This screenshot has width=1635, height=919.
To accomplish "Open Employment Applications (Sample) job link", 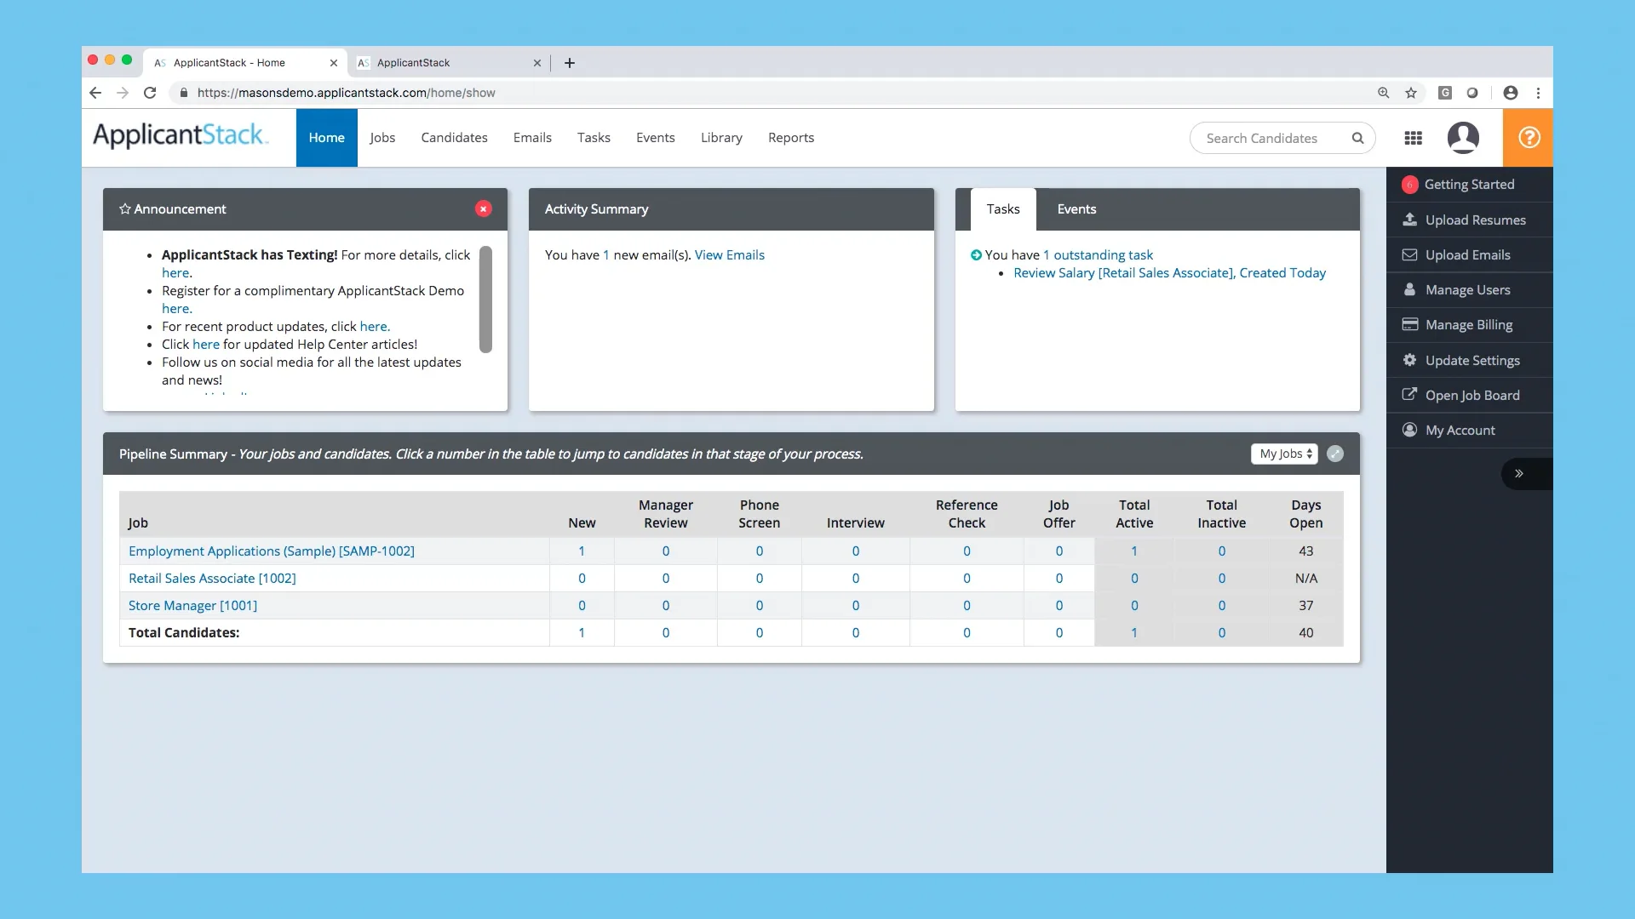I will pyautogui.click(x=272, y=551).
